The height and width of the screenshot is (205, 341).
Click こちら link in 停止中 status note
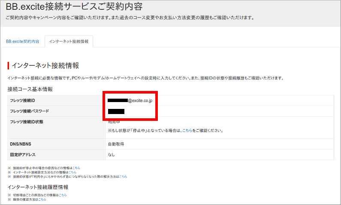[187, 131]
